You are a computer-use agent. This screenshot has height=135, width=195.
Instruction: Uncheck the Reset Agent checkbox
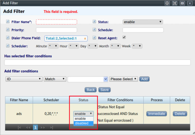coord(124,37)
